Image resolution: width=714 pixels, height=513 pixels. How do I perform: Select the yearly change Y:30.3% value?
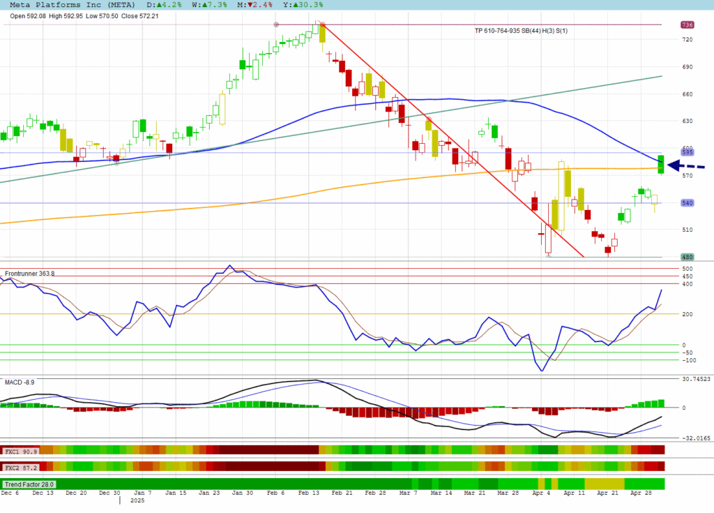pyautogui.click(x=303, y=5)
